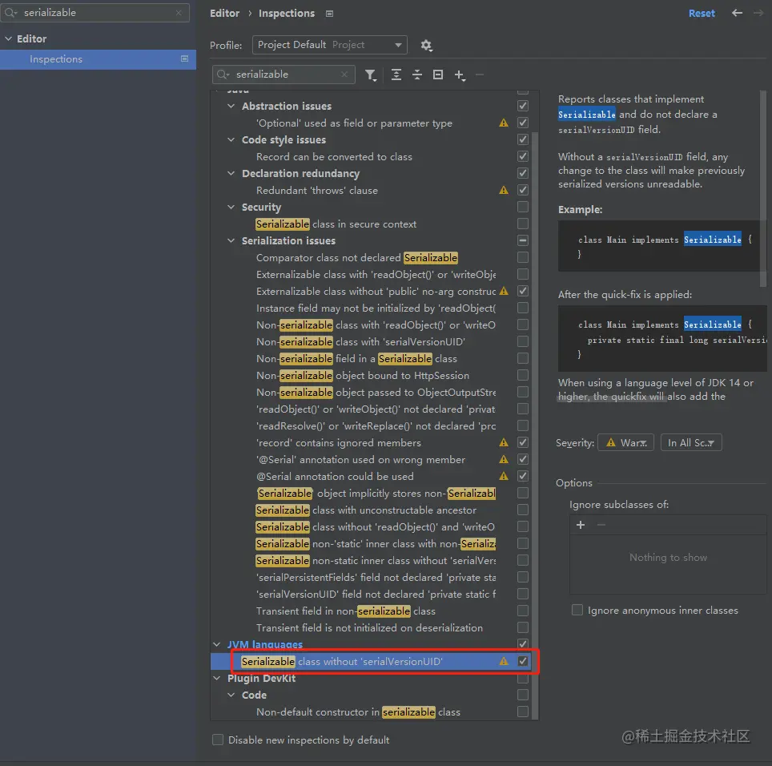Enable Serializable class in secure context checkbox

point(523,224)
